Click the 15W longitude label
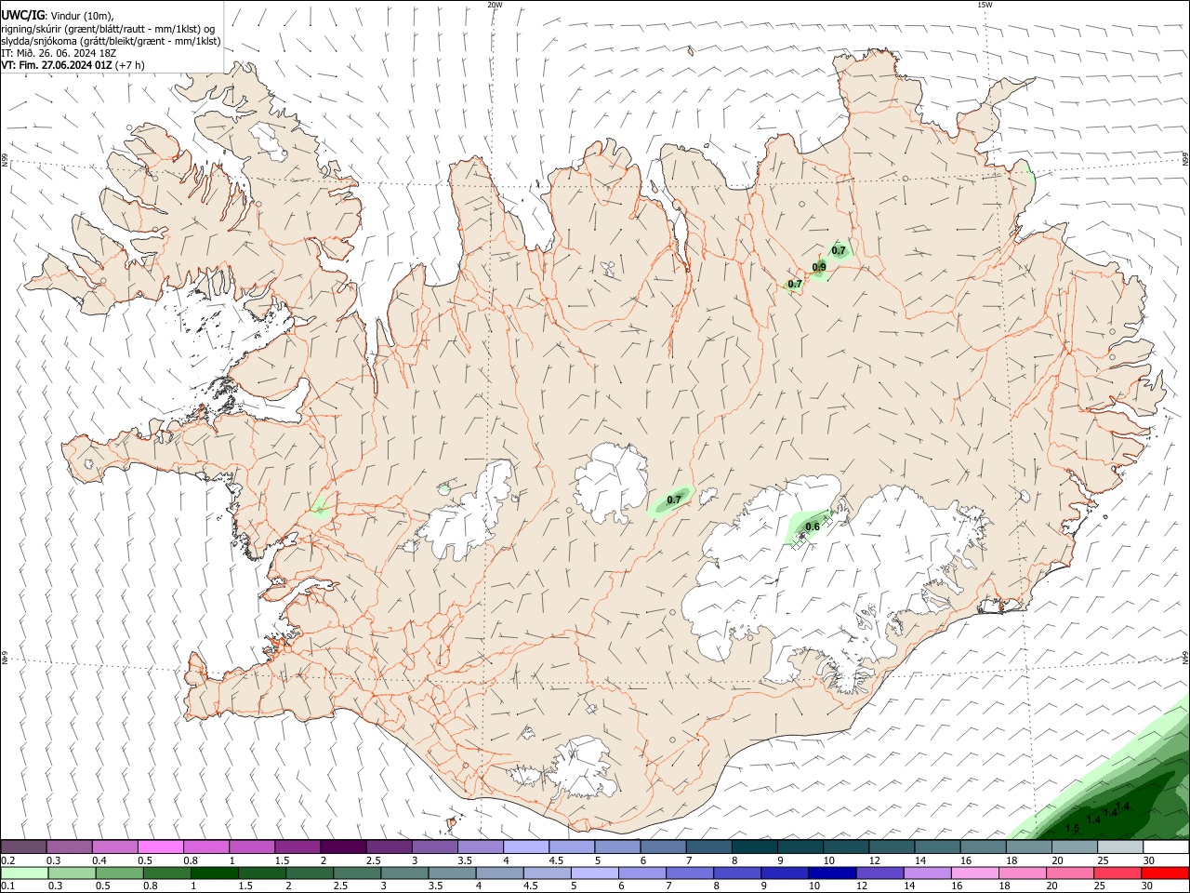The width and height of the screenshot is (1190, 893). (x=985, y=5)
